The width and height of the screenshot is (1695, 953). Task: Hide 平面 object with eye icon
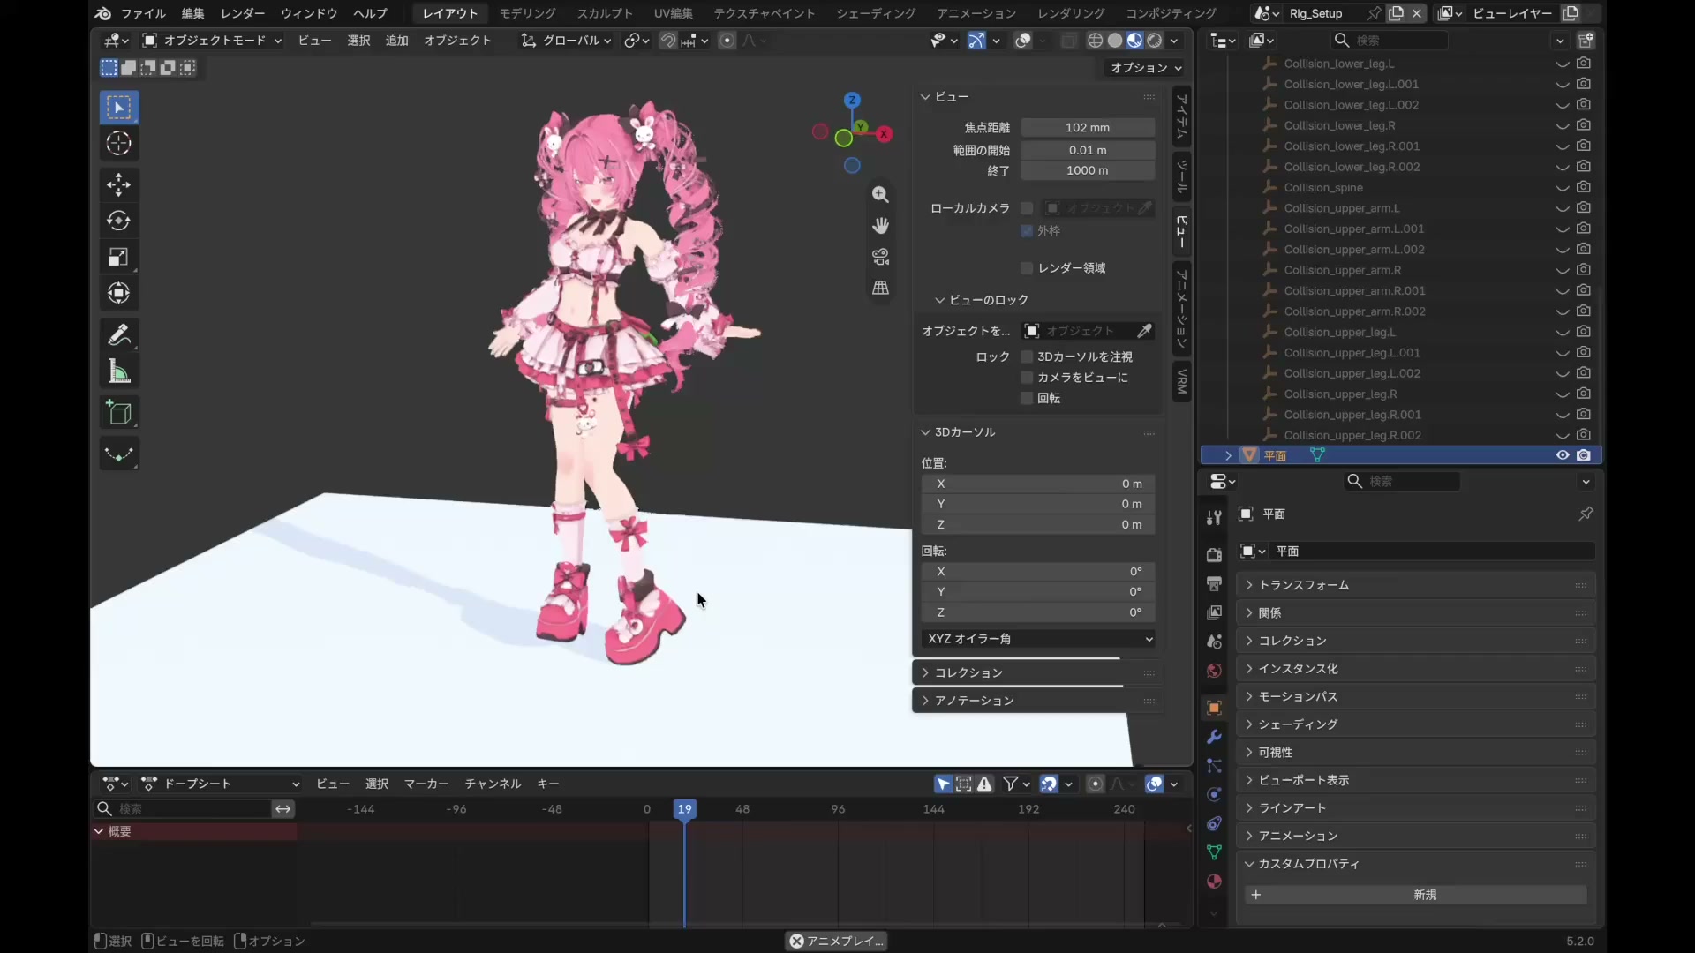pyautogui.click(x=1562, y=455)
